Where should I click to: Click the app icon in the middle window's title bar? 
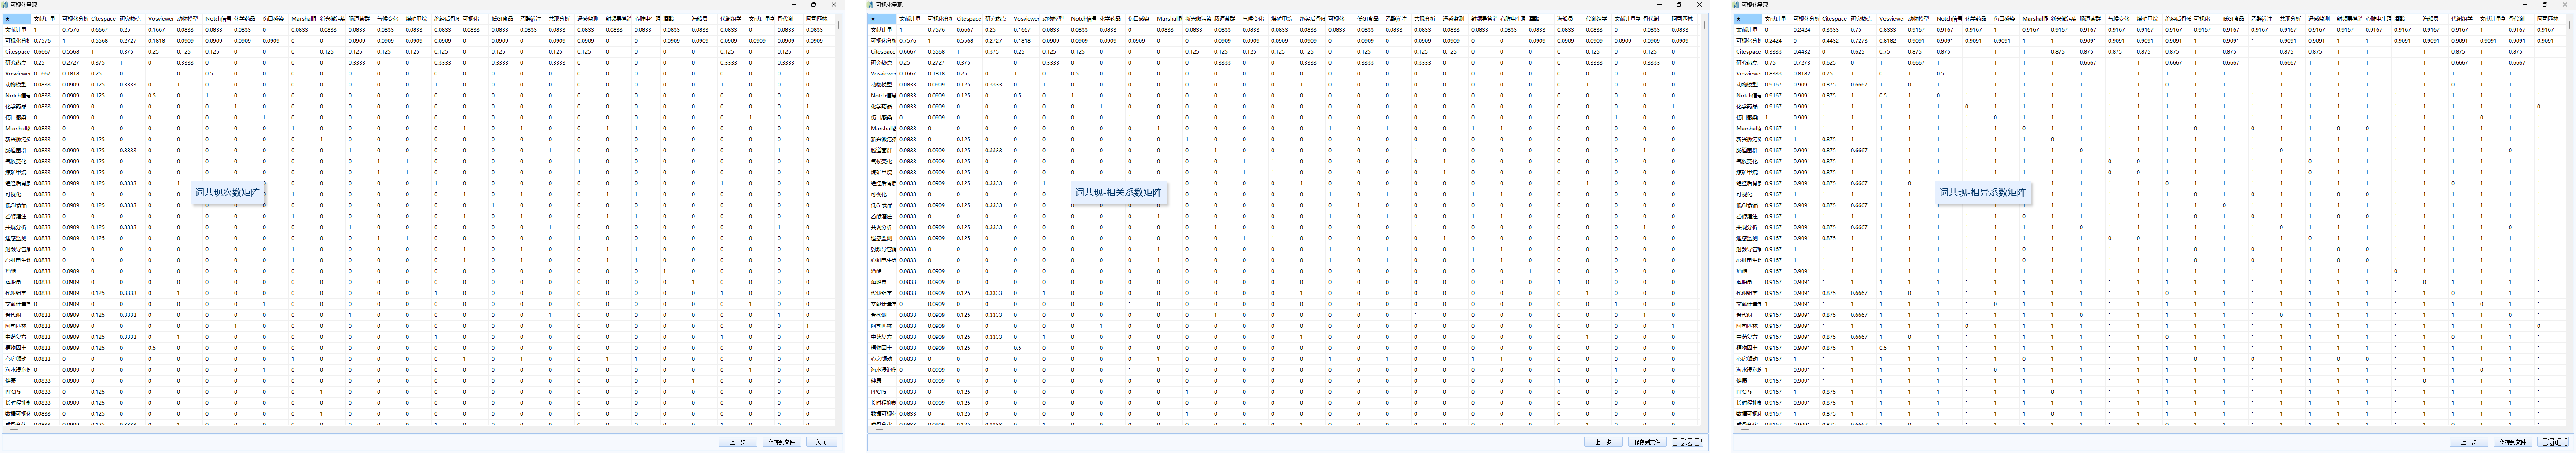pyautogui.click(x=871, y=5)
